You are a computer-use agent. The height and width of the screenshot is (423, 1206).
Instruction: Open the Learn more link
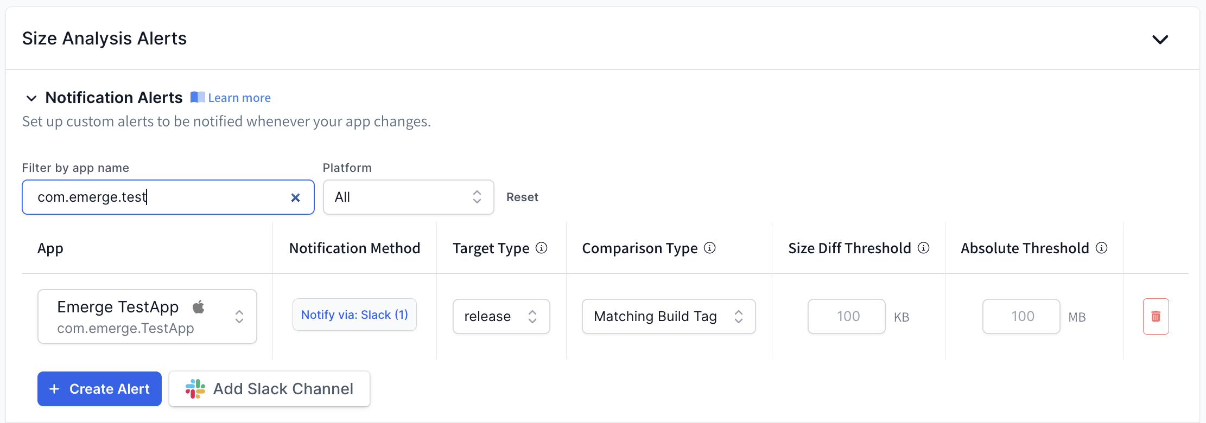[x=239, y=98]
